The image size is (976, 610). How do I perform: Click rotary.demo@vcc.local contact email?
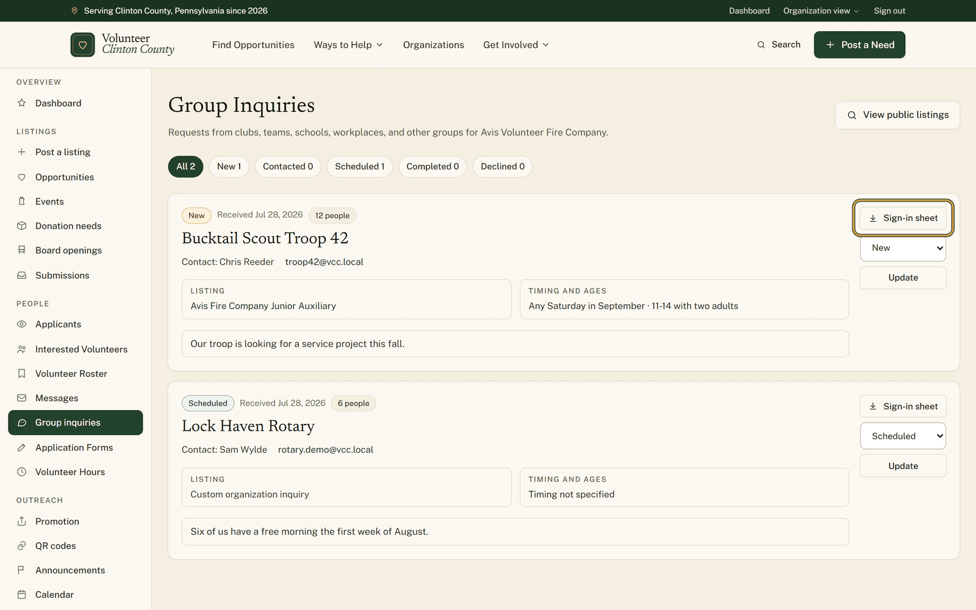pos(325,450)
